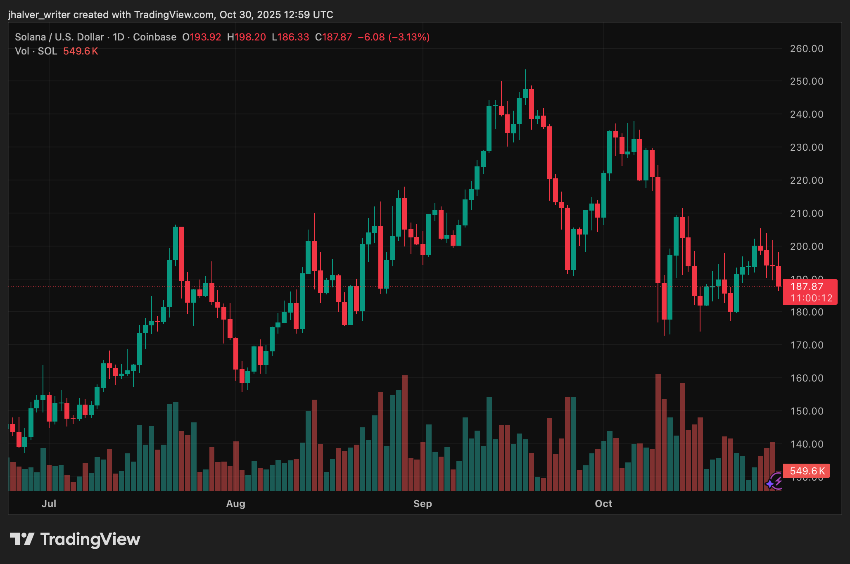This screenshot has width=850, height=564.
Task: Click the TradingView logo mark
Action: [22, 539]
